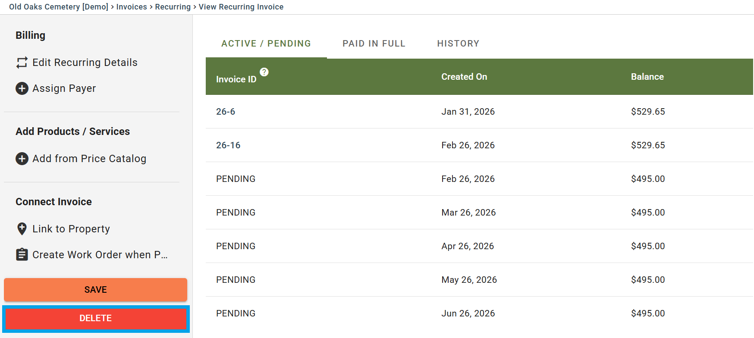Click the Link to Property pin icon
The height and width of the screenshot is (338, 754).
tap(22, 228)
